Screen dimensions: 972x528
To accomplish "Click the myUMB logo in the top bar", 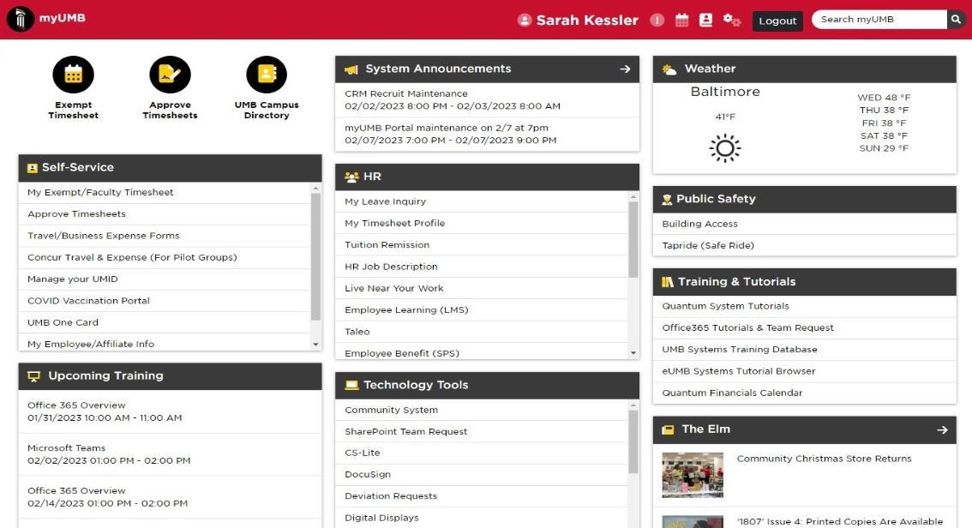I will pos(46,17).
